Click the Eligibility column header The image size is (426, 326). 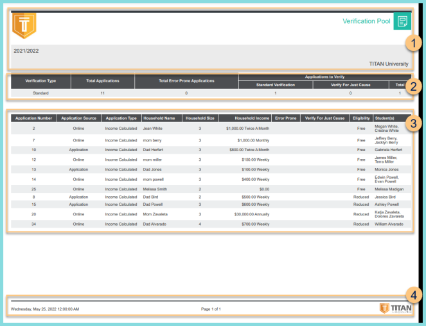(x=361, y=118)
